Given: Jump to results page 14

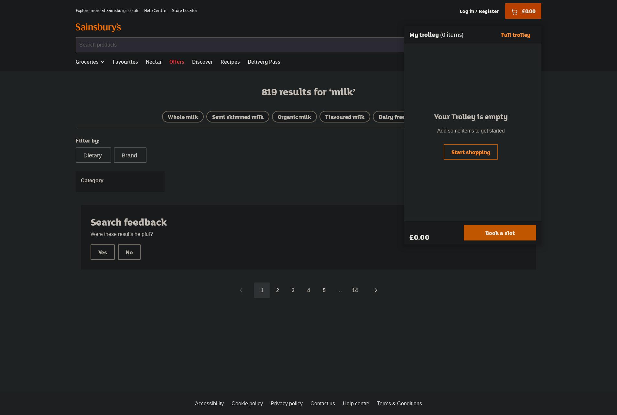Looking at the screenshot, I should pos(355,290).
